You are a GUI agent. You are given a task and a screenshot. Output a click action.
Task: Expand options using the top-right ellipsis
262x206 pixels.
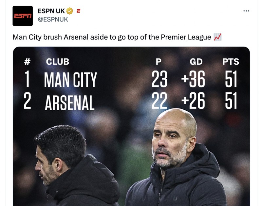246,10
